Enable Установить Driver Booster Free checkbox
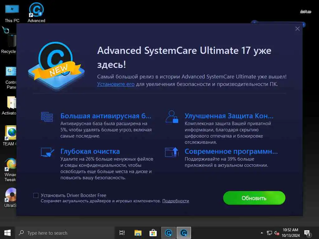 click(x=36, y=195)
